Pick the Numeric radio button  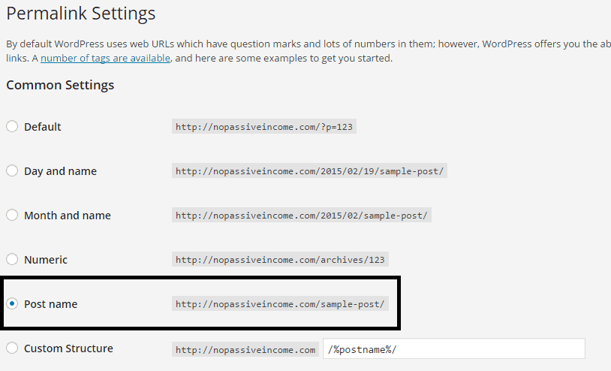coord(12,259)
